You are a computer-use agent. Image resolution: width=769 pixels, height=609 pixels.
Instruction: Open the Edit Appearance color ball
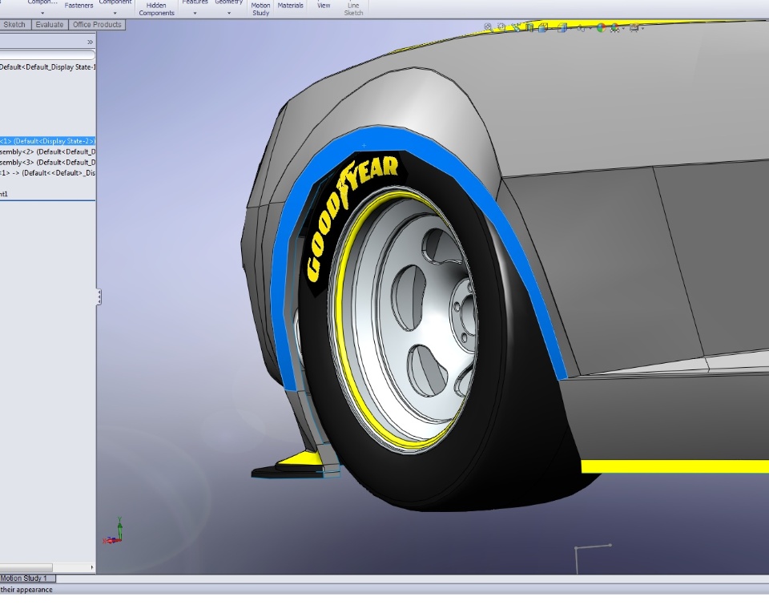pyautogui.click(x=601, y=28)
